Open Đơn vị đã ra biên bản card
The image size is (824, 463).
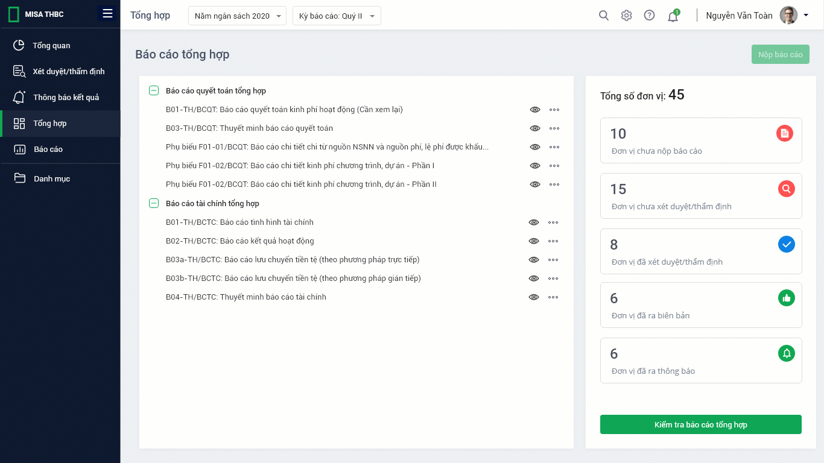pos(701,305)
